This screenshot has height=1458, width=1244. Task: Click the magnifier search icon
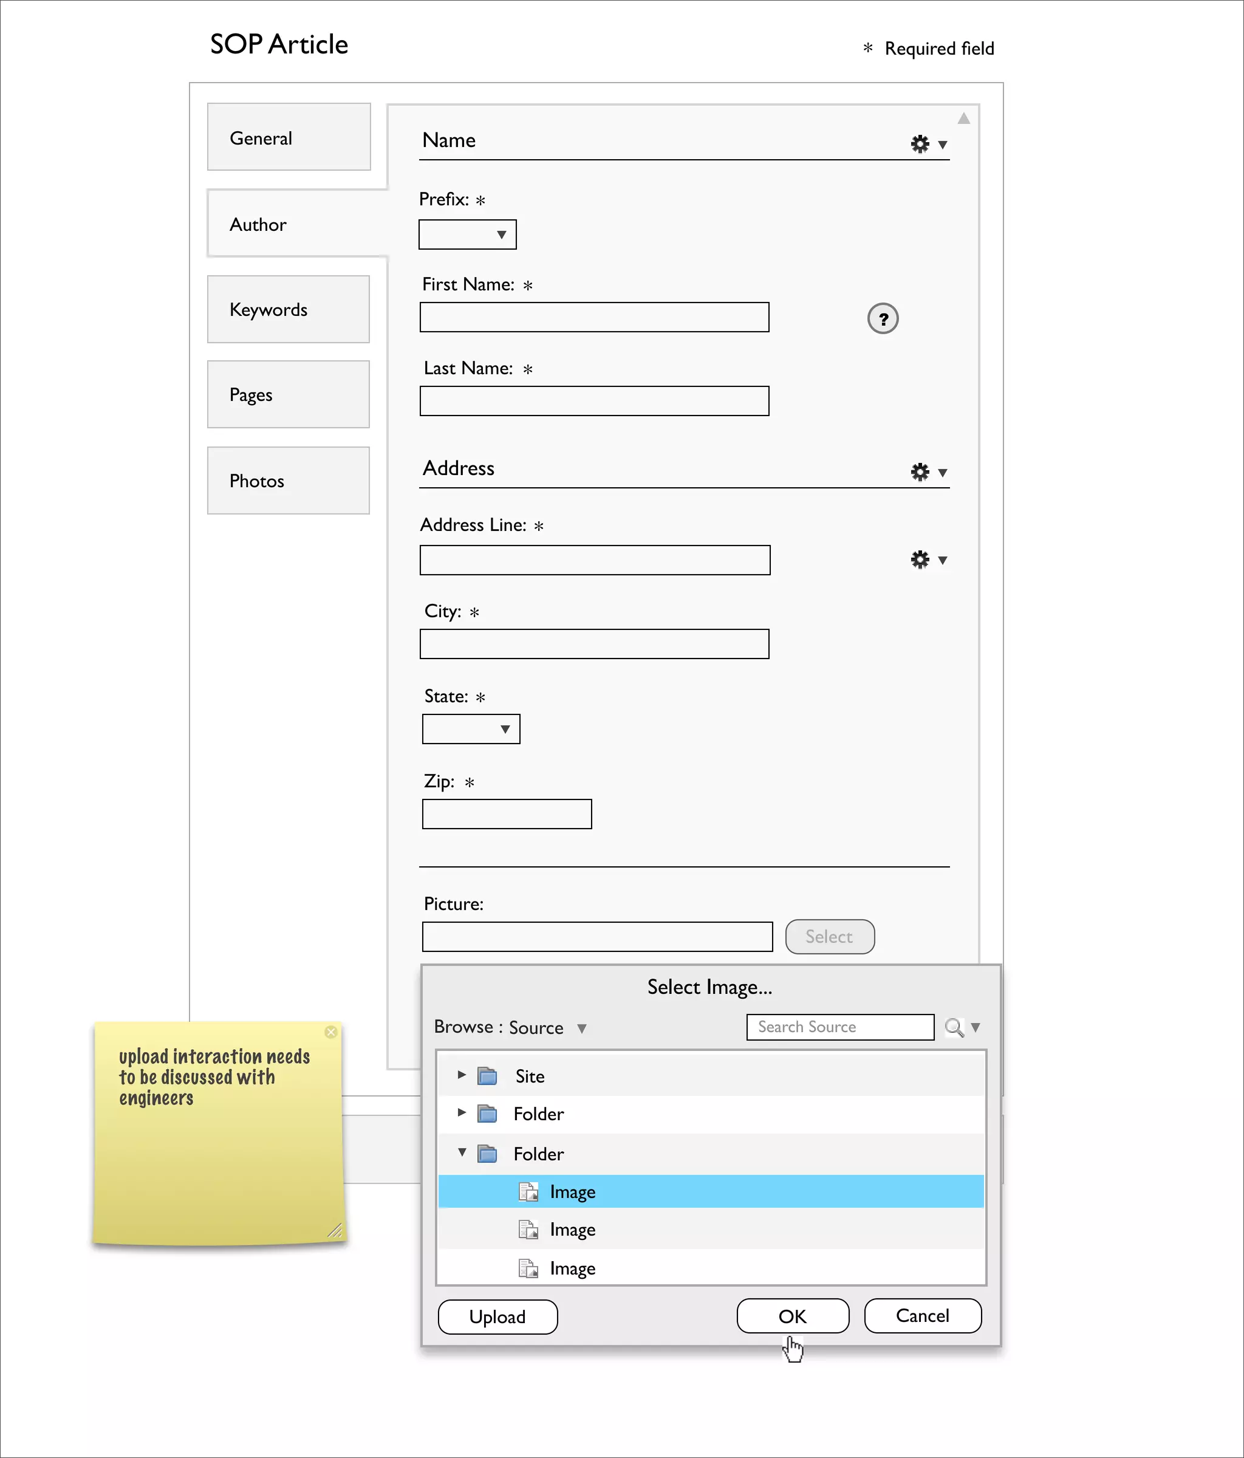pyautogui.click(x=954, y=1027)
